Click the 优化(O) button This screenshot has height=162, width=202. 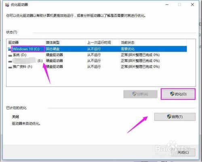click(178, 94)
